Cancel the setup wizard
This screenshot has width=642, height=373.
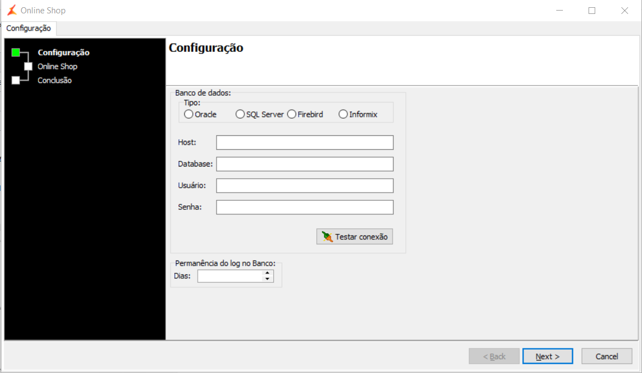606,356
